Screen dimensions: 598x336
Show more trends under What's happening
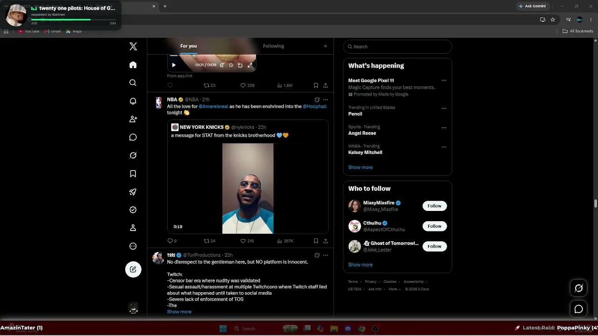[x=360, y=167]
